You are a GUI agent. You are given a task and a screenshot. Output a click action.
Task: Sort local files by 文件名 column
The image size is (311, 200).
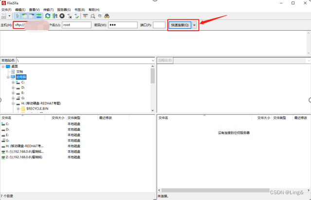pos(22,118)
